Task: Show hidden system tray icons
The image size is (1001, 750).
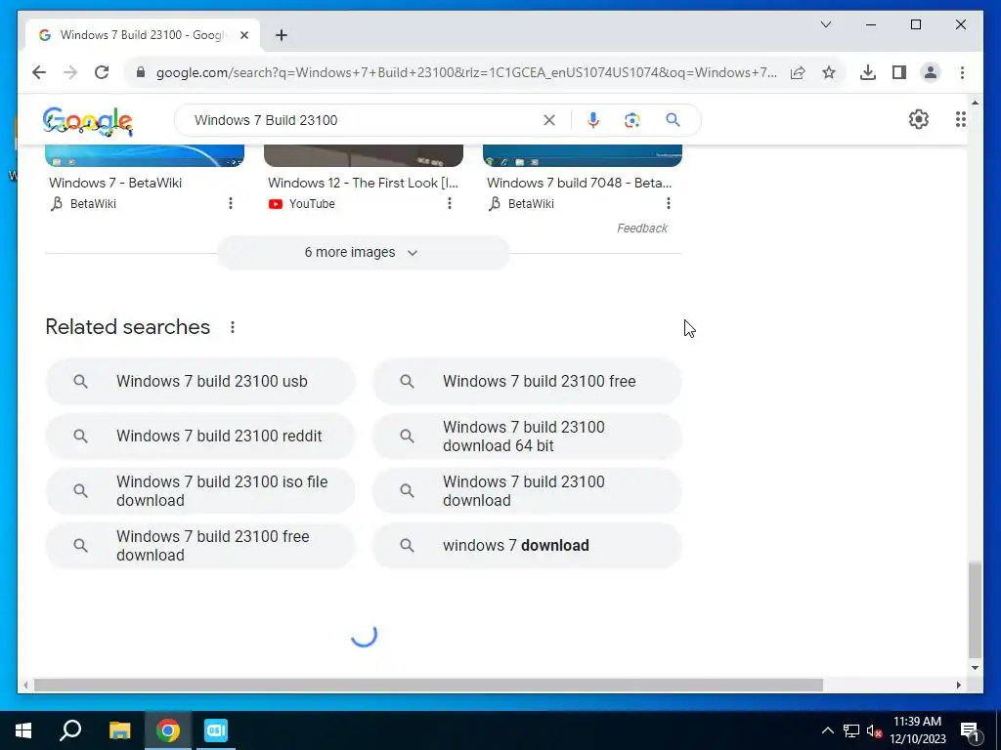Action: tap(827, 730)
